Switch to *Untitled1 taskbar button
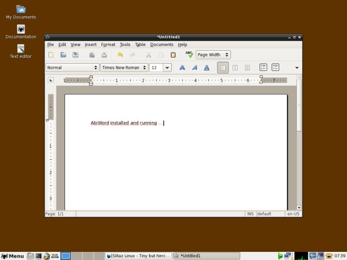 click(206, 256)
